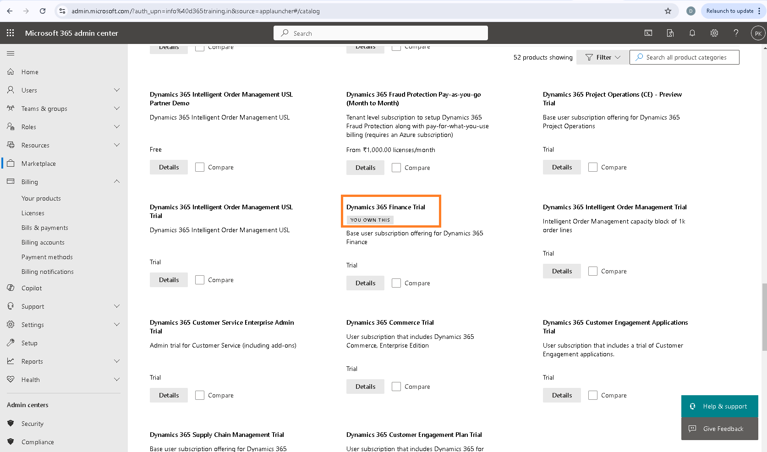This screenshot has height=452, width=767.
Task: Open the Filter dropdown
Action: click(603, 57)
